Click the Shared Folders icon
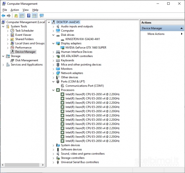Viewport: 185px width, 173px height. point(12,39)
